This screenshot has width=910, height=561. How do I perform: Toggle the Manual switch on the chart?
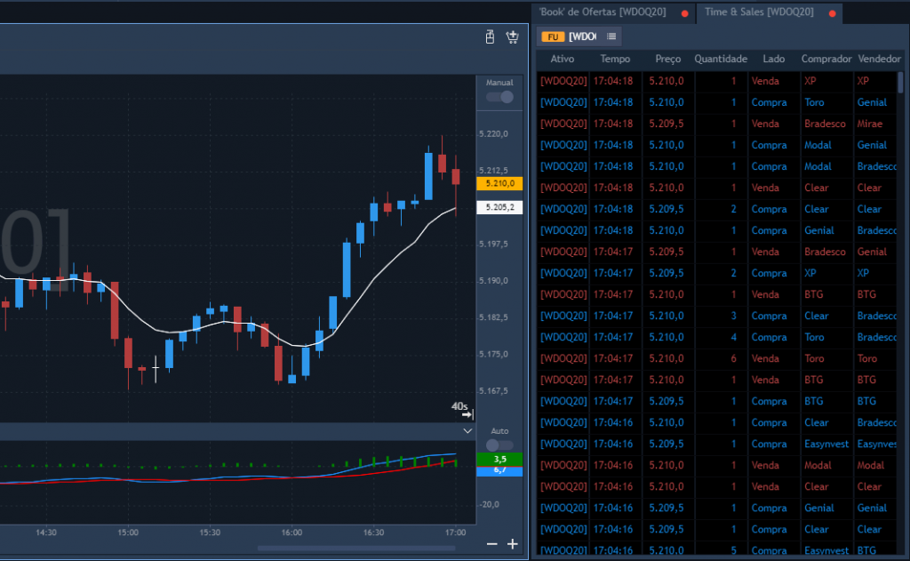[499, 96]
